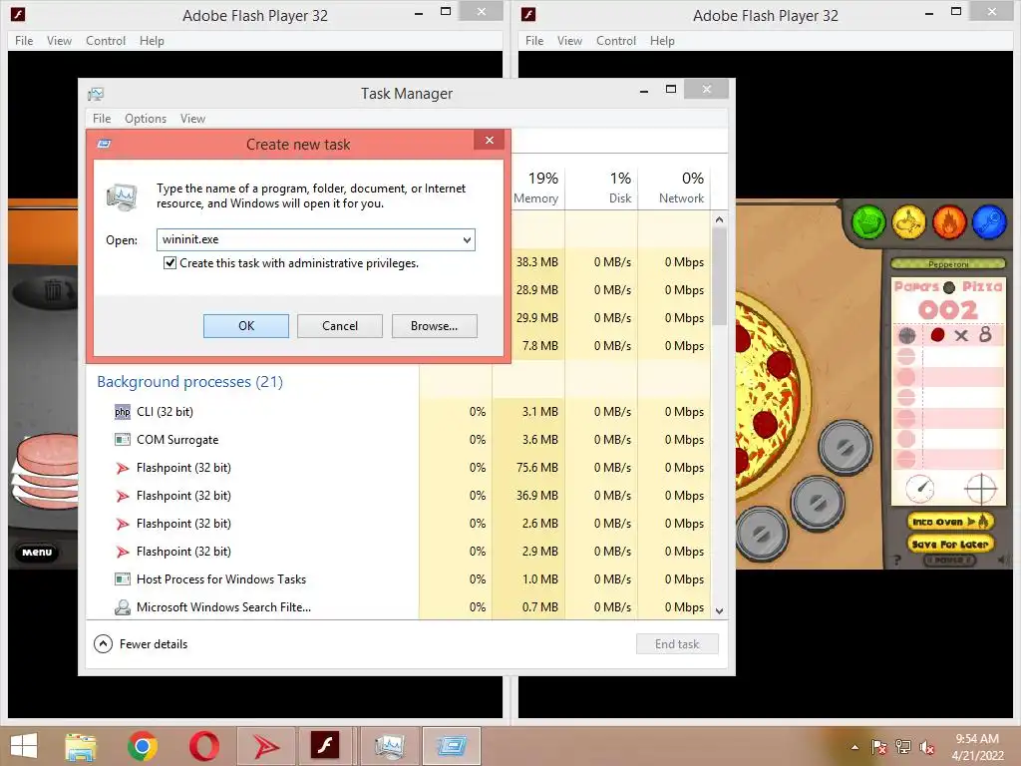Click the process list scrollbar thumb

click(x=720, y=277)
